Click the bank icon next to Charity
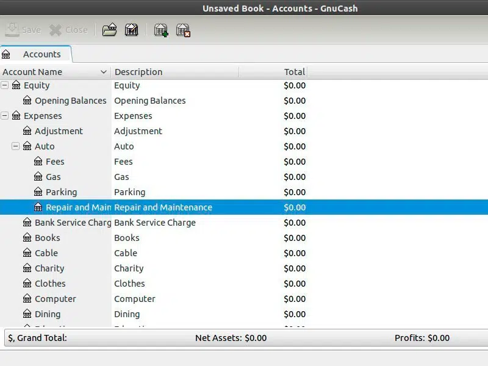 tap(27, 268)
